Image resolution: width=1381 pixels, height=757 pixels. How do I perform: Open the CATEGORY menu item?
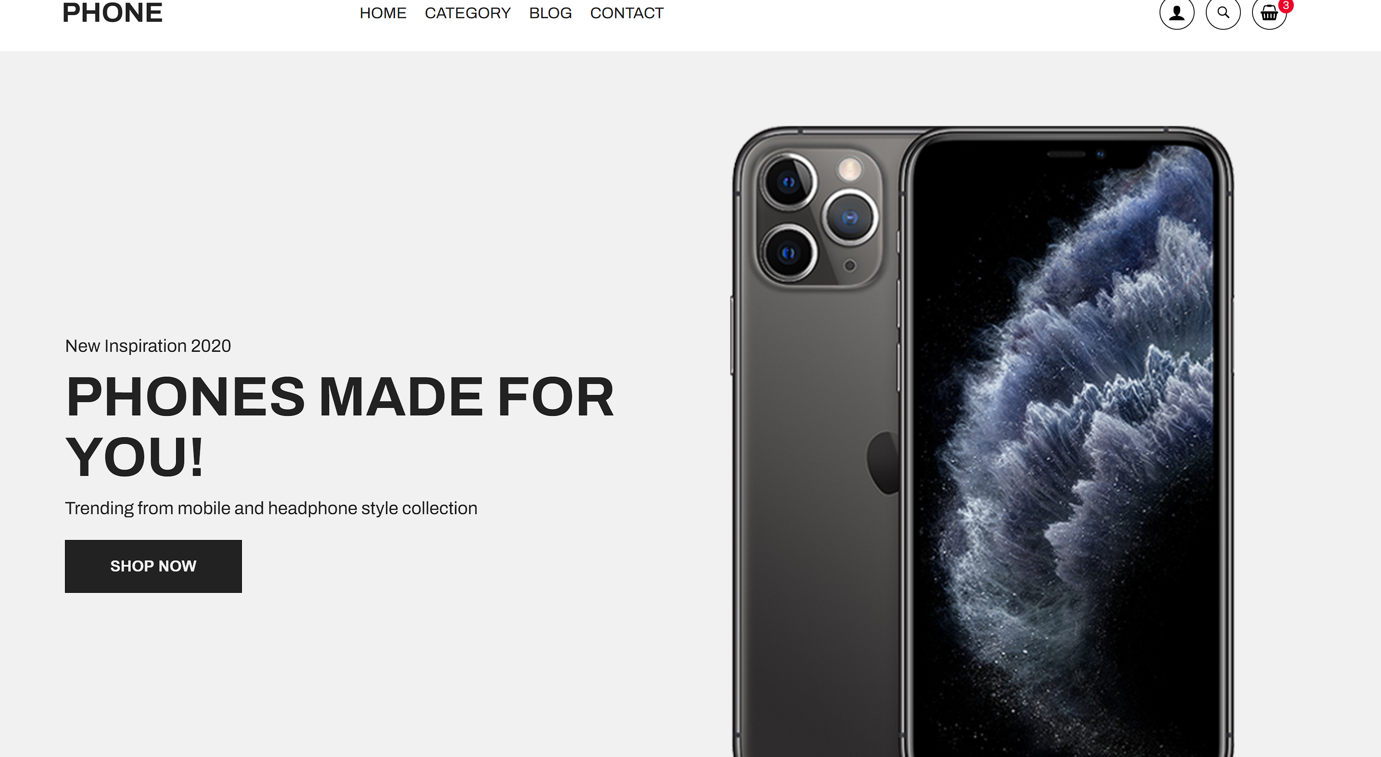[x=467, y=13]
